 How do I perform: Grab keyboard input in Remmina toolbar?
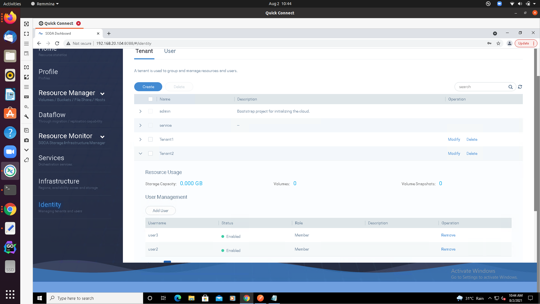26,97
